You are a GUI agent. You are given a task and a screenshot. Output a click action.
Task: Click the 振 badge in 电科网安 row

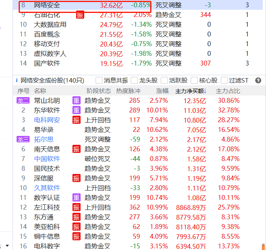point(77,120)
